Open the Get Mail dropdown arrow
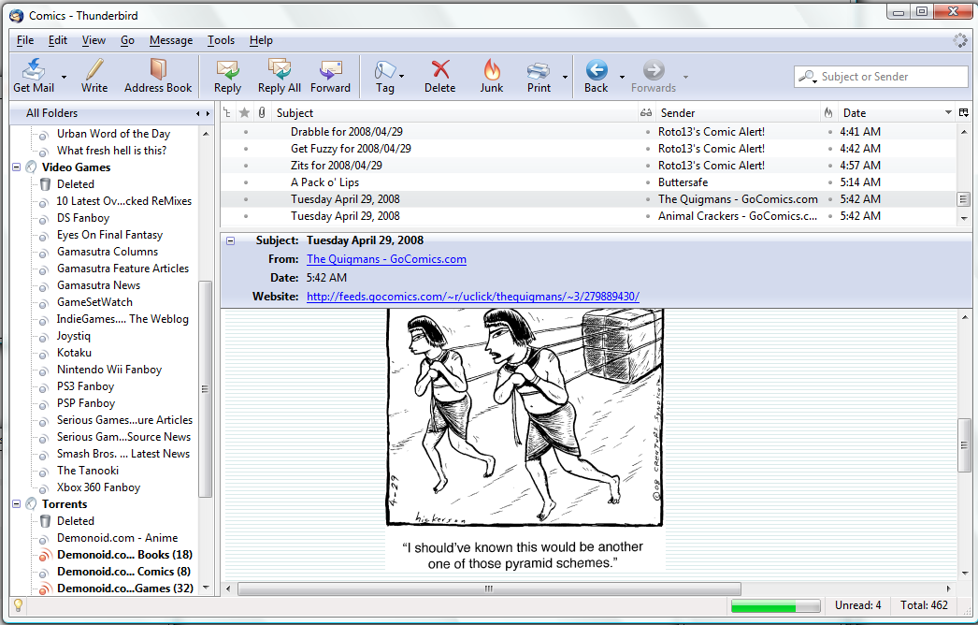Screen dimensions: 978x625 (x=64, y=77)
